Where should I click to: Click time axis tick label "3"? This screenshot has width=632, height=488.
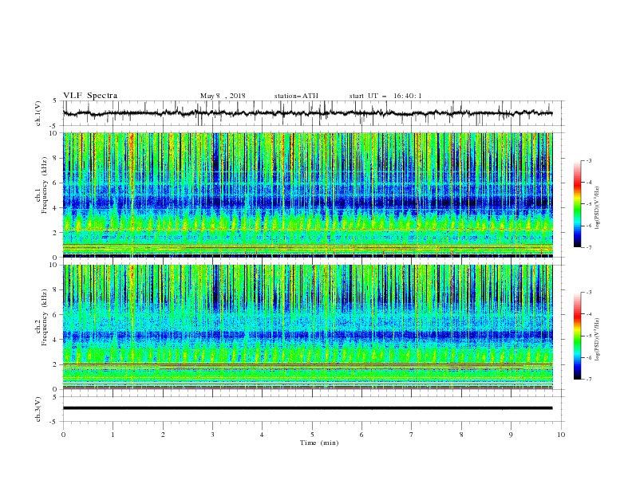212,435
